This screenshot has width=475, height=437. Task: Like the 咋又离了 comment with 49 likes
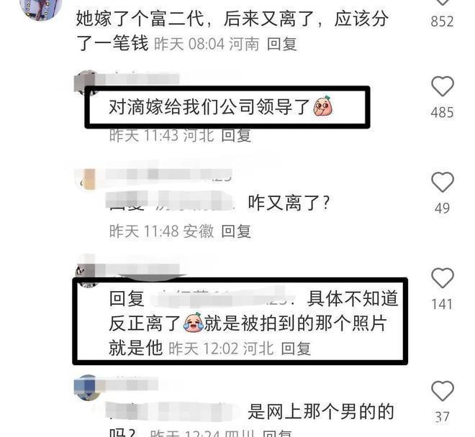(443, 182)
